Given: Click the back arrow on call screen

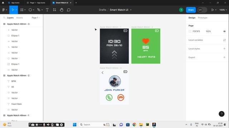Looking at the screenshot, I should coord(103,73).
